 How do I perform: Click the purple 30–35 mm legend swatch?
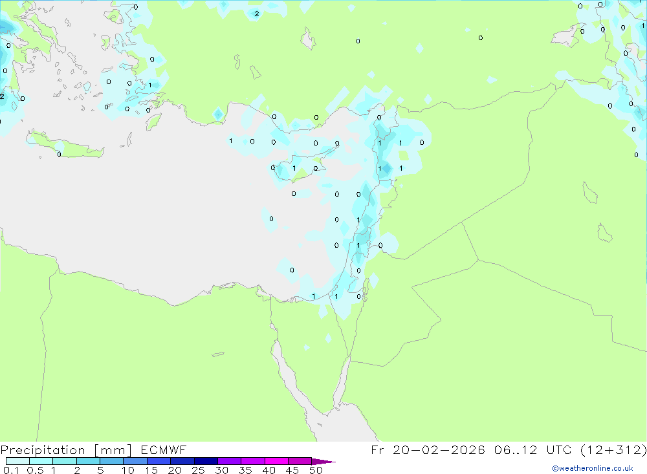pos(230,461)
